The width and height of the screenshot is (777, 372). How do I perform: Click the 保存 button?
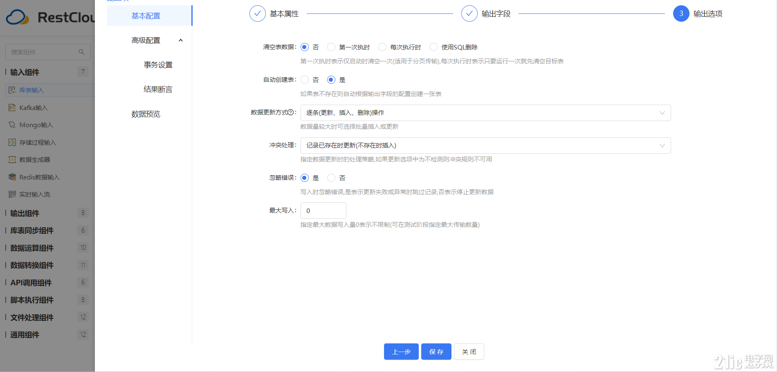(x=436, y=352)
